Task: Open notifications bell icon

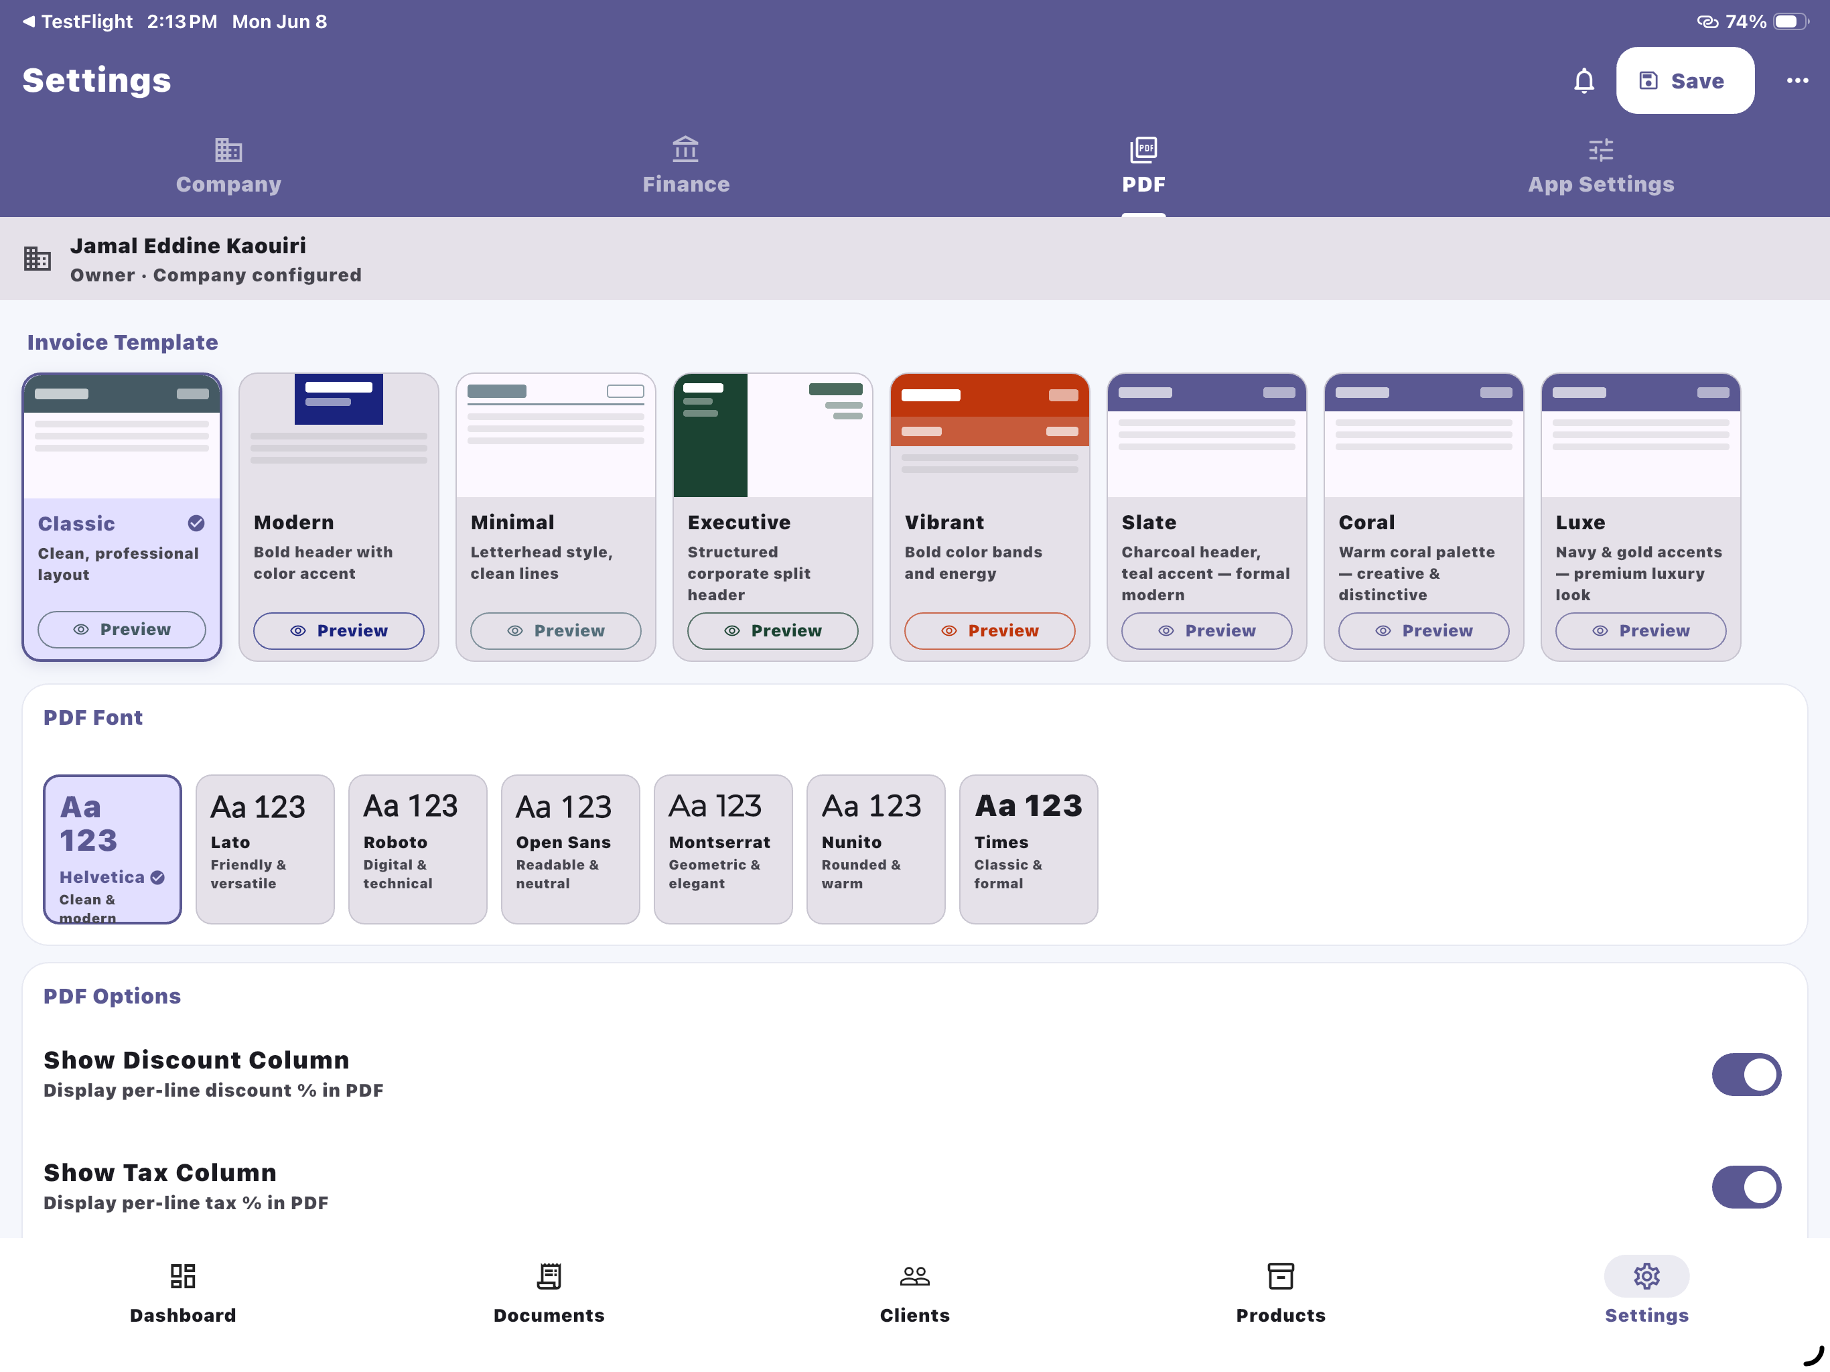Action: click(x=1583, y=80)
